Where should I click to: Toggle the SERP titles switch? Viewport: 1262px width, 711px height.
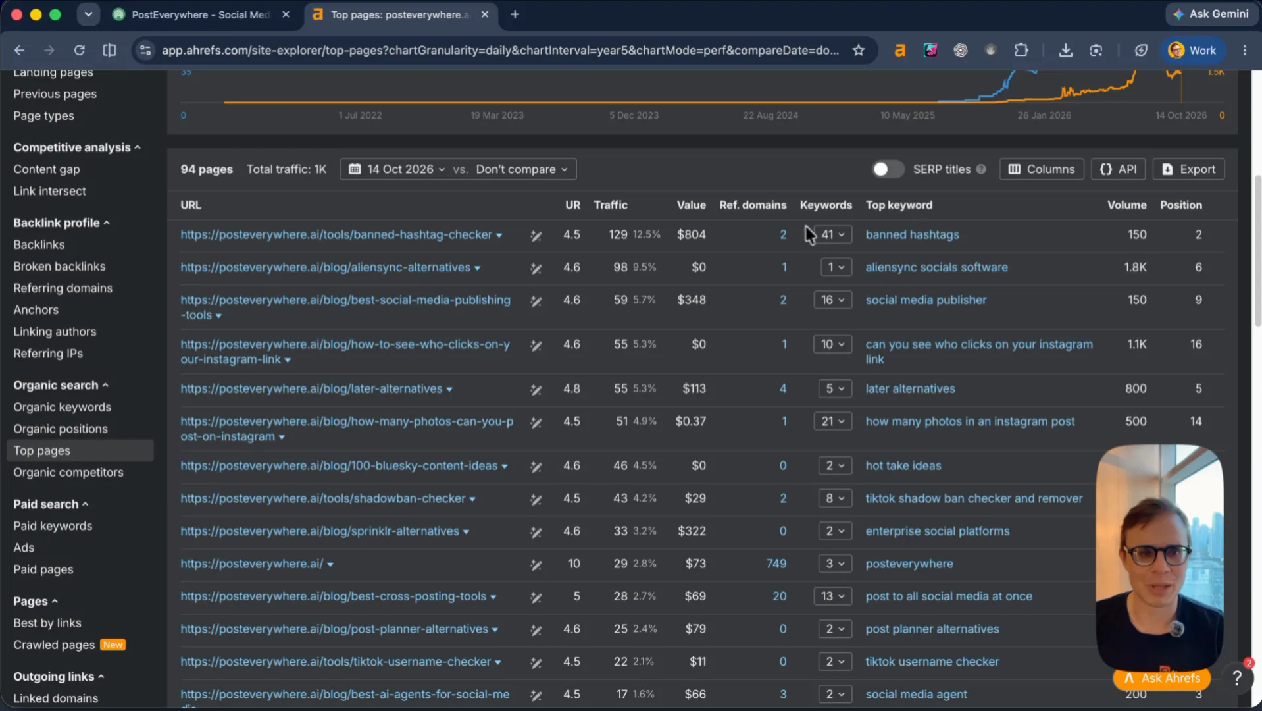click(888, 169)
